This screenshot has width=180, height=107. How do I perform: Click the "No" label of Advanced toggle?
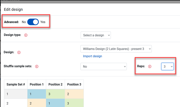[24, 22]
